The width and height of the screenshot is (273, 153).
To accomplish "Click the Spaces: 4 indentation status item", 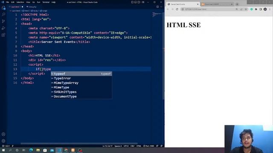I will click(x=118, y=146).
